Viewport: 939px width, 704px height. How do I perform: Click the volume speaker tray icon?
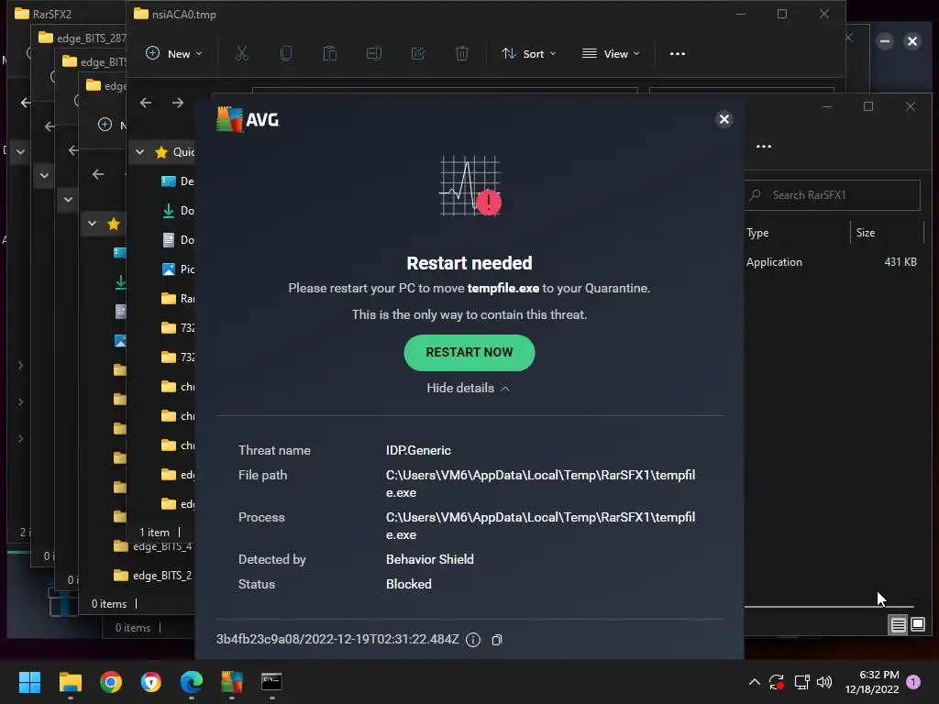824,682
